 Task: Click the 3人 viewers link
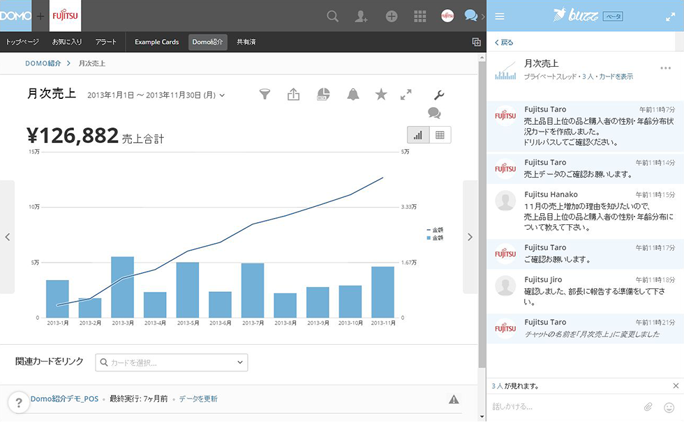pyautogui.click(x=497, y=386)
